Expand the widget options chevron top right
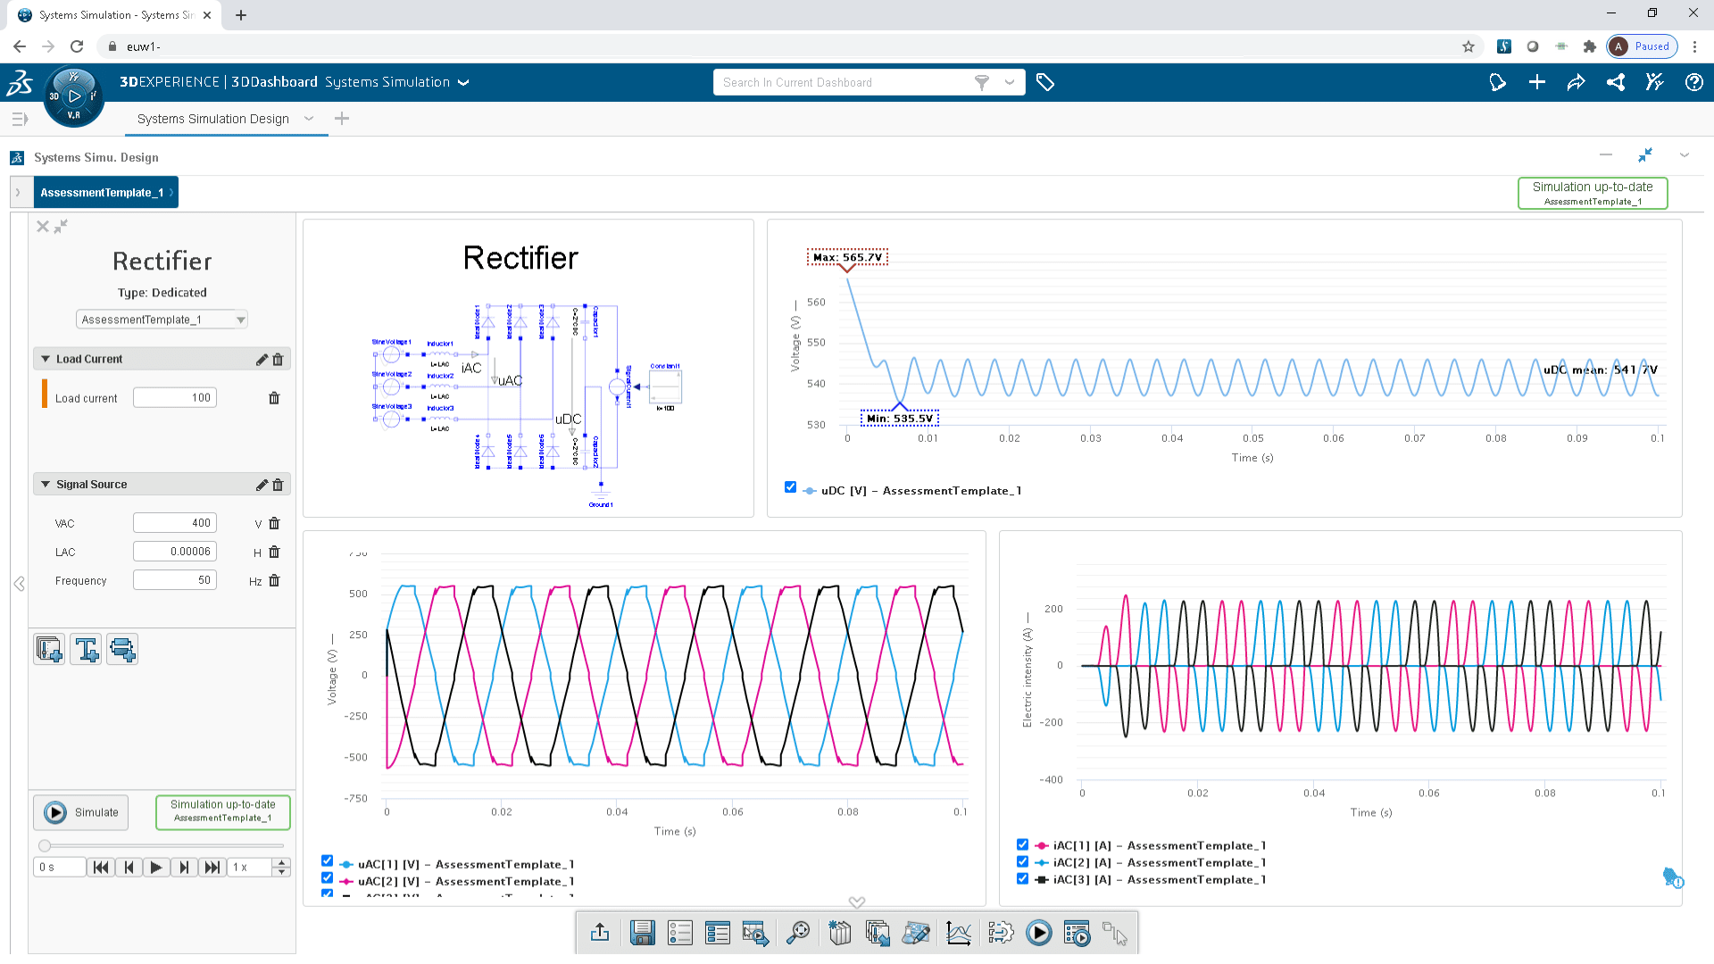Viewport: 1714px width, 964px height. pos(1685,155)
